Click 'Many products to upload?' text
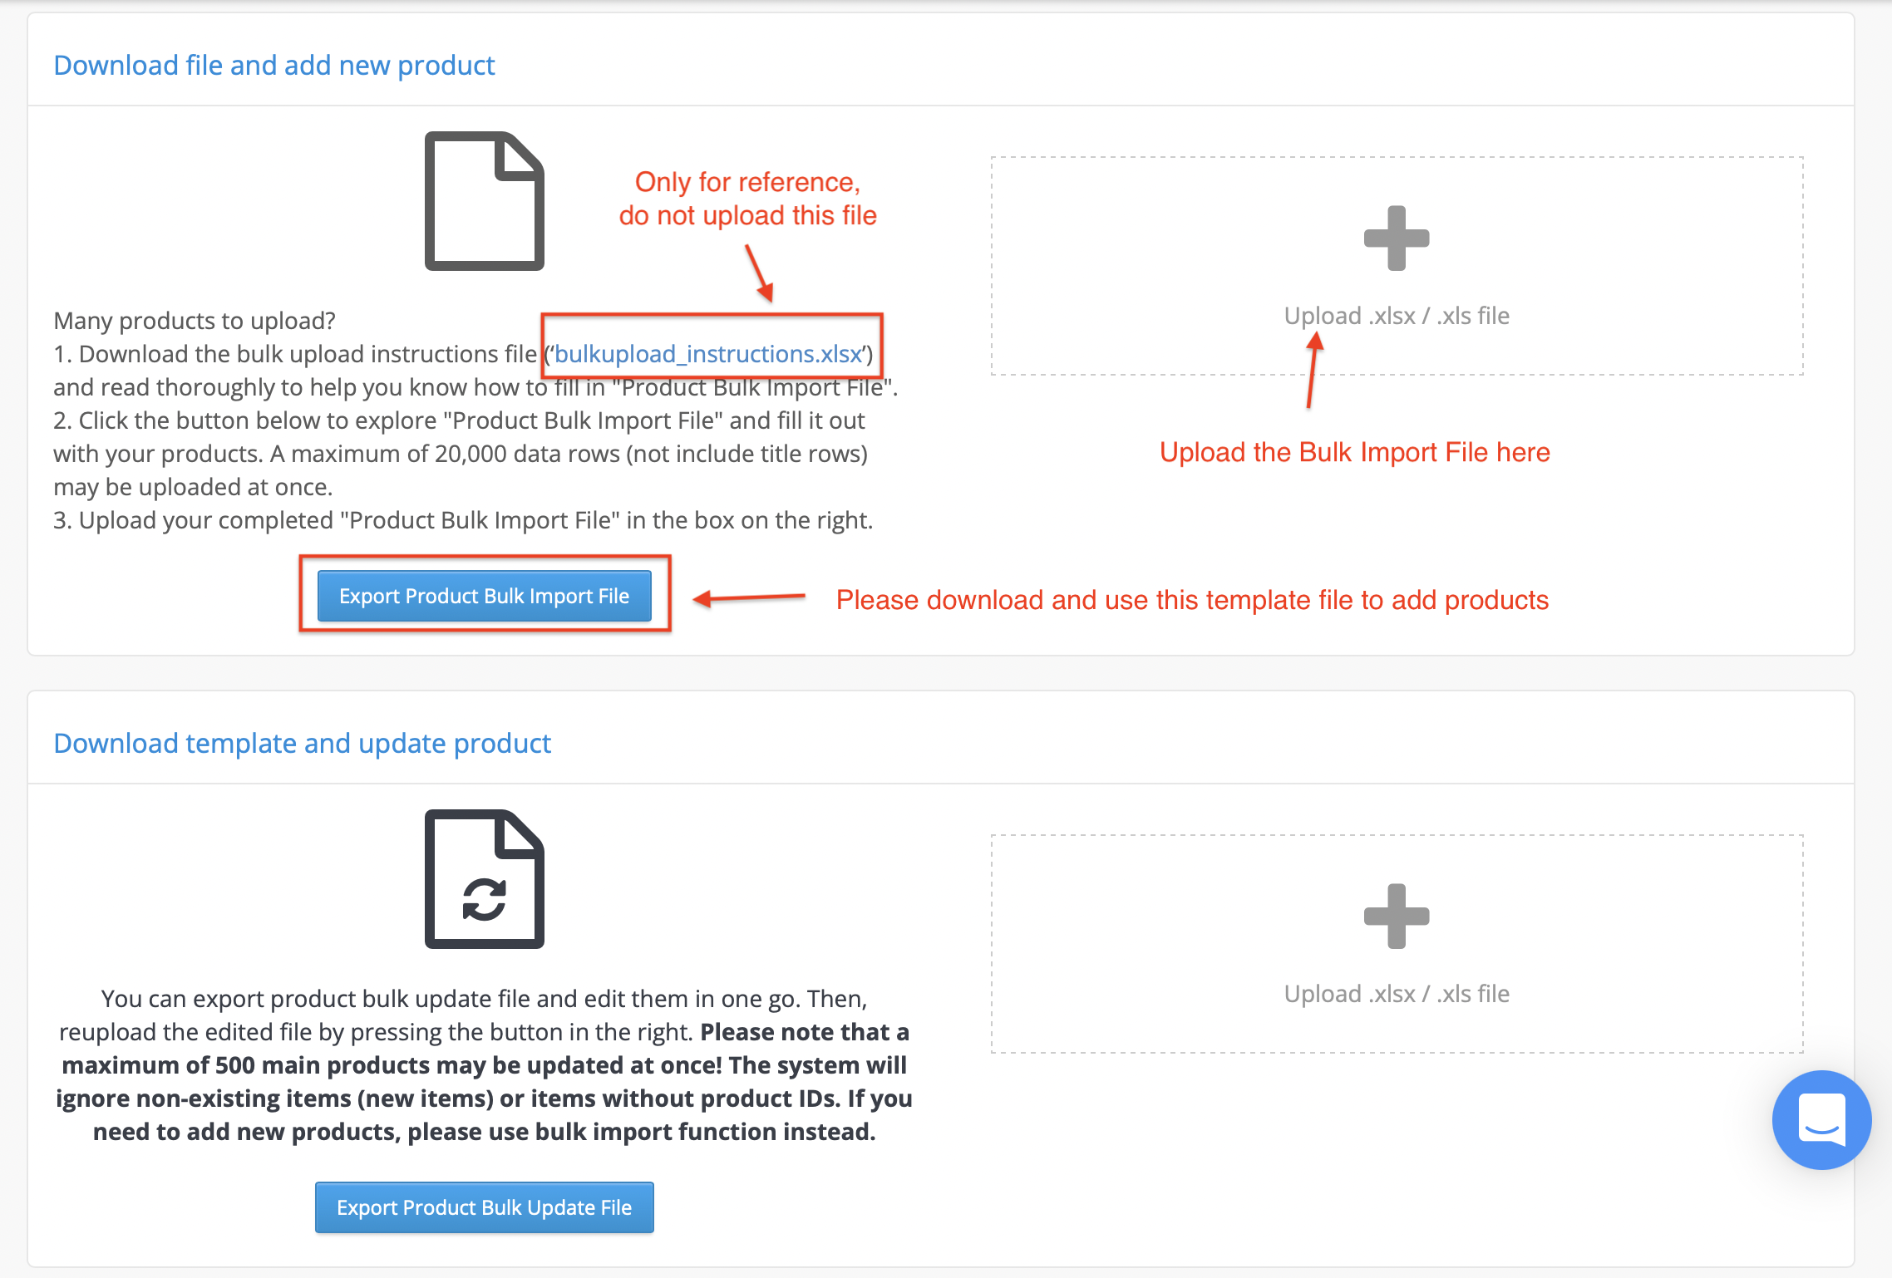This screenshot has height=1278, width=1892. [195, 321]
